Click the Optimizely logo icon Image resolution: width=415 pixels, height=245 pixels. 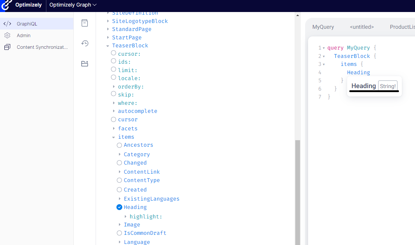[7, 5]
